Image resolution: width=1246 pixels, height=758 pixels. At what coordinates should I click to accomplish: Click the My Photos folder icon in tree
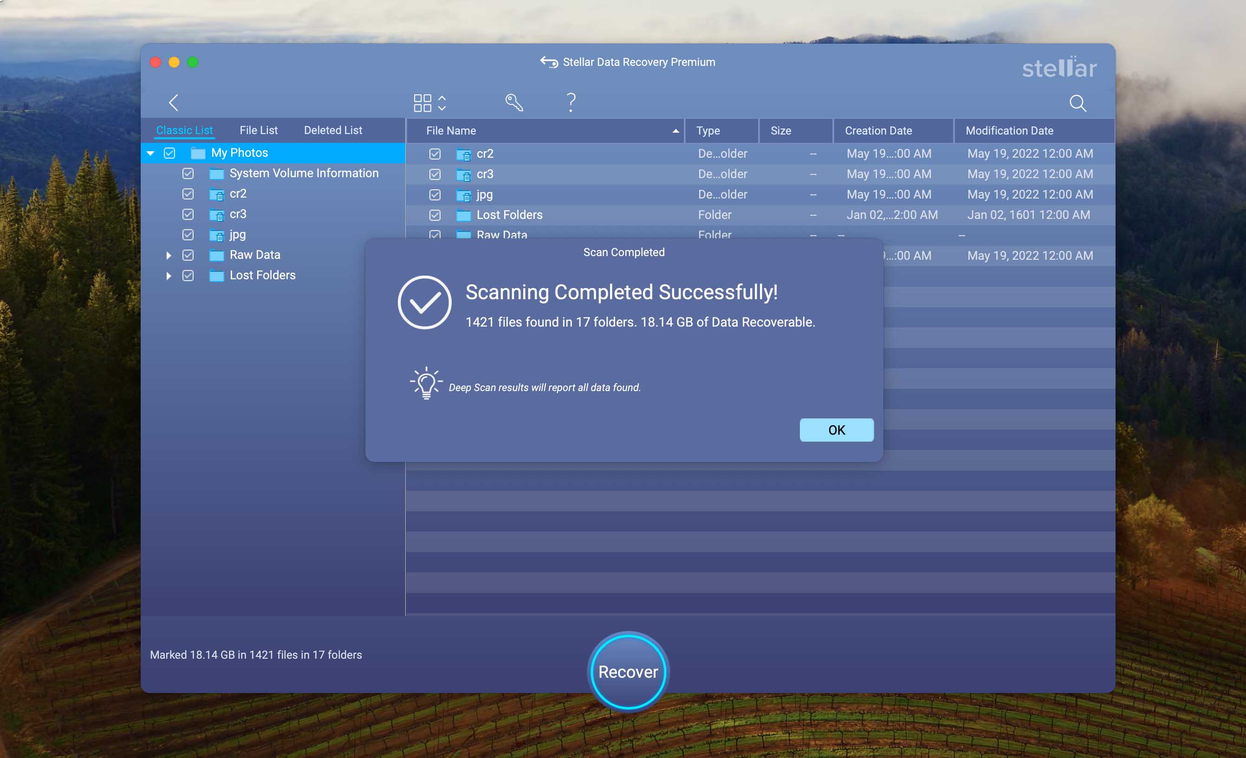coord(198,153)
